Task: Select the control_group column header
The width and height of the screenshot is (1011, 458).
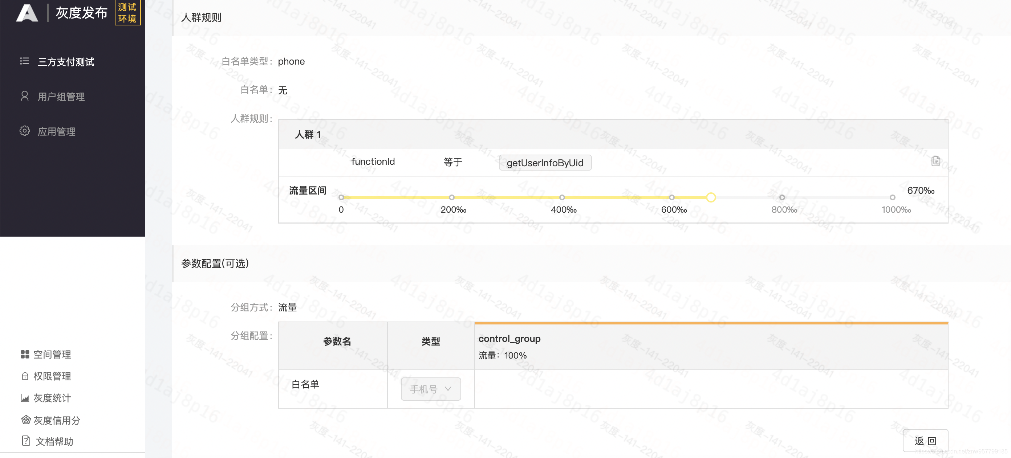Action: tap(509, 339)
